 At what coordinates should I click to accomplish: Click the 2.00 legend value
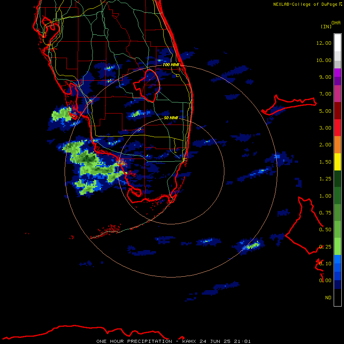(325, 145)
